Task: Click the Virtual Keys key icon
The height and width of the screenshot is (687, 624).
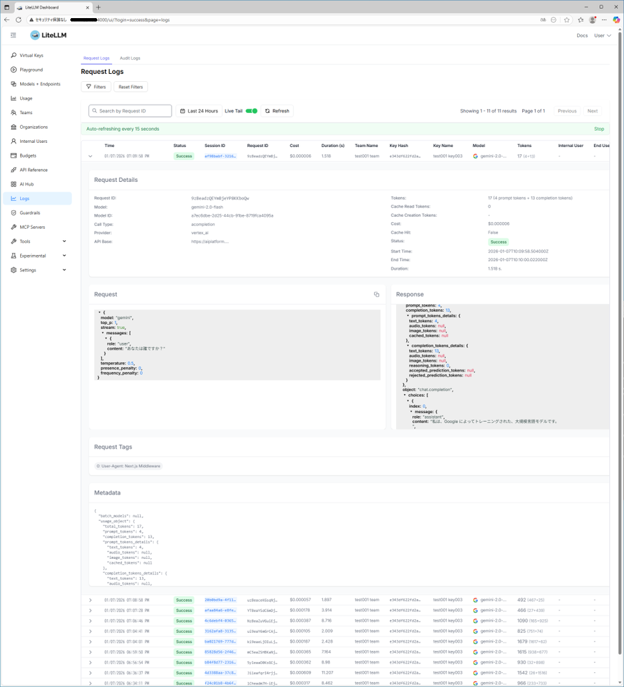Action: tap(13, 56)
